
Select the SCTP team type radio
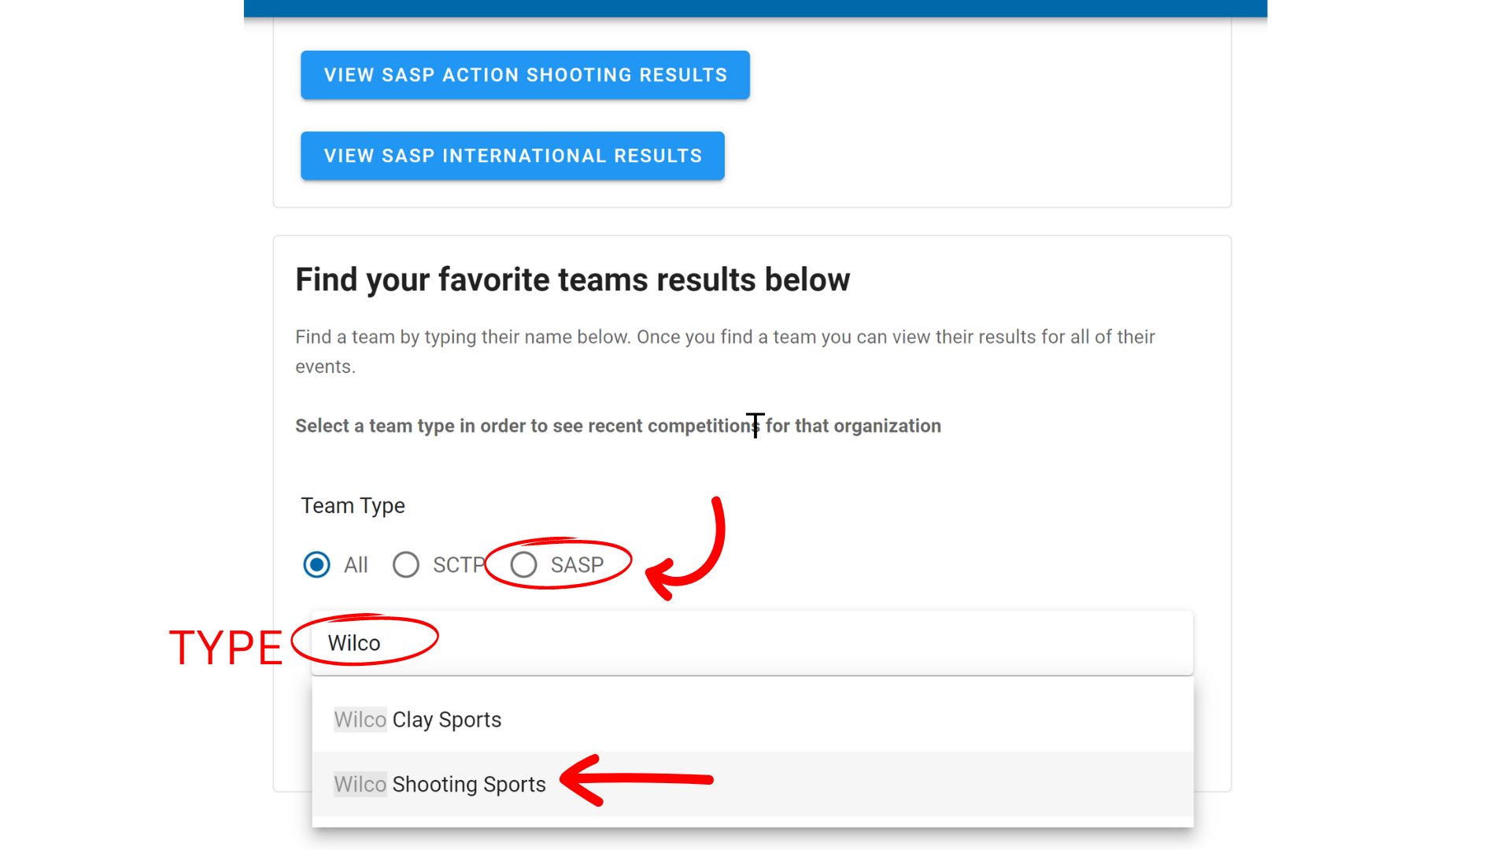click(406, 564)
